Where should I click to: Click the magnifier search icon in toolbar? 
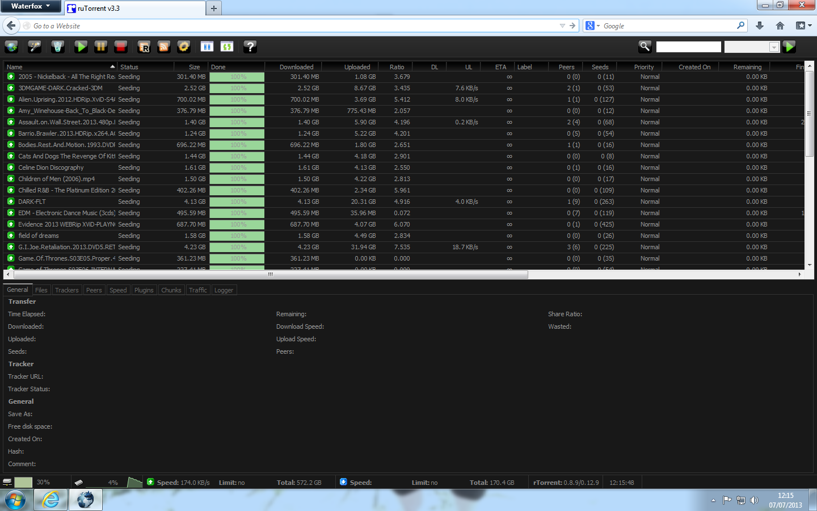pos(645,47)
